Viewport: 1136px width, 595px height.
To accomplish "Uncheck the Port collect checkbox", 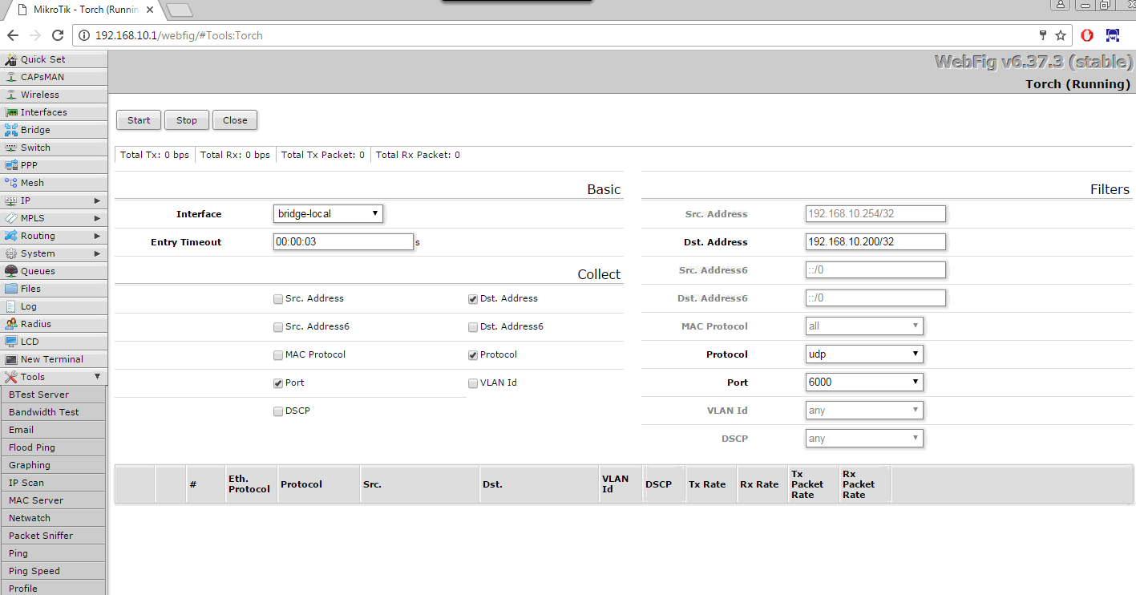I will pyautogui.click(x=278, y=383).
